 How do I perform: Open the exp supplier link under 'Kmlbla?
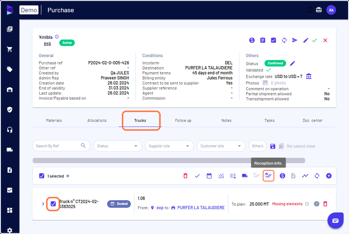pyautogui.click(x=47, y=43)
